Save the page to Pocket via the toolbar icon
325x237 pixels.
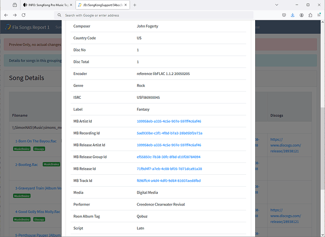[284, 15]
